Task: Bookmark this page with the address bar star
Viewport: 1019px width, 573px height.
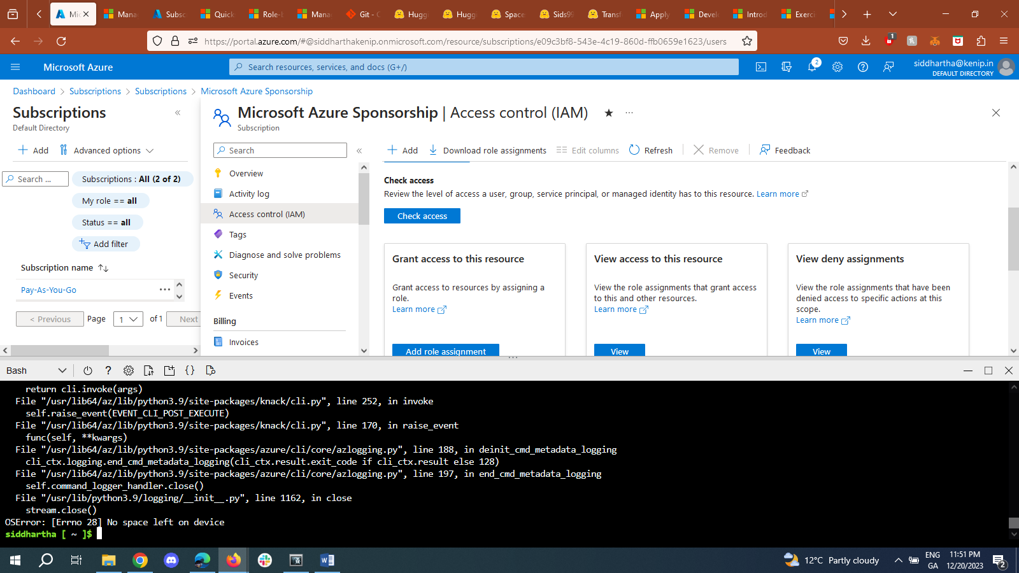Action: tap(747, 41)
